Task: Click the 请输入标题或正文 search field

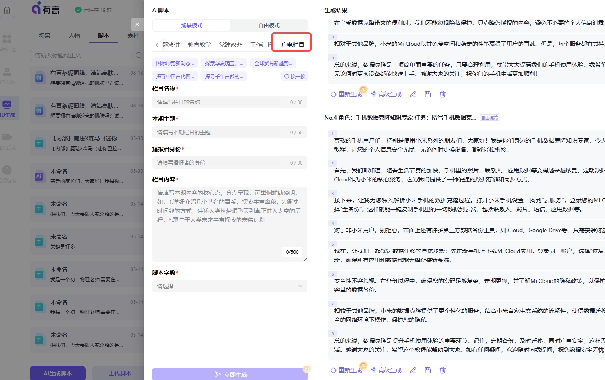Action: (x=82, y=55)
